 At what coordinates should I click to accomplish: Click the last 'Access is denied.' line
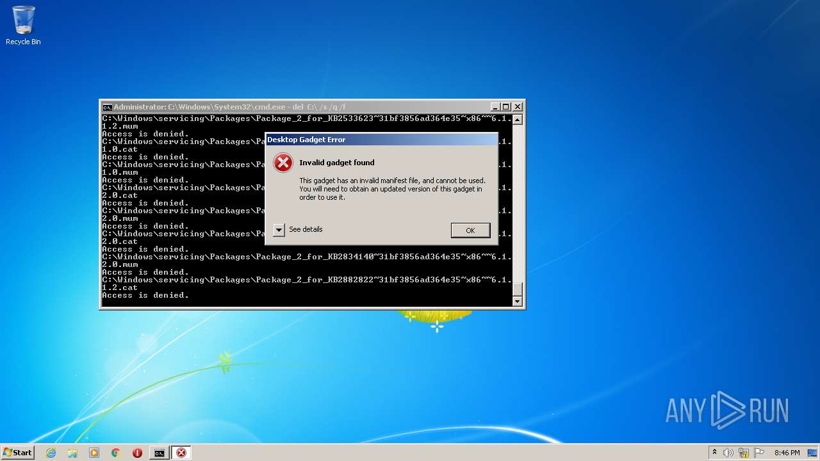tap(145, 295)
